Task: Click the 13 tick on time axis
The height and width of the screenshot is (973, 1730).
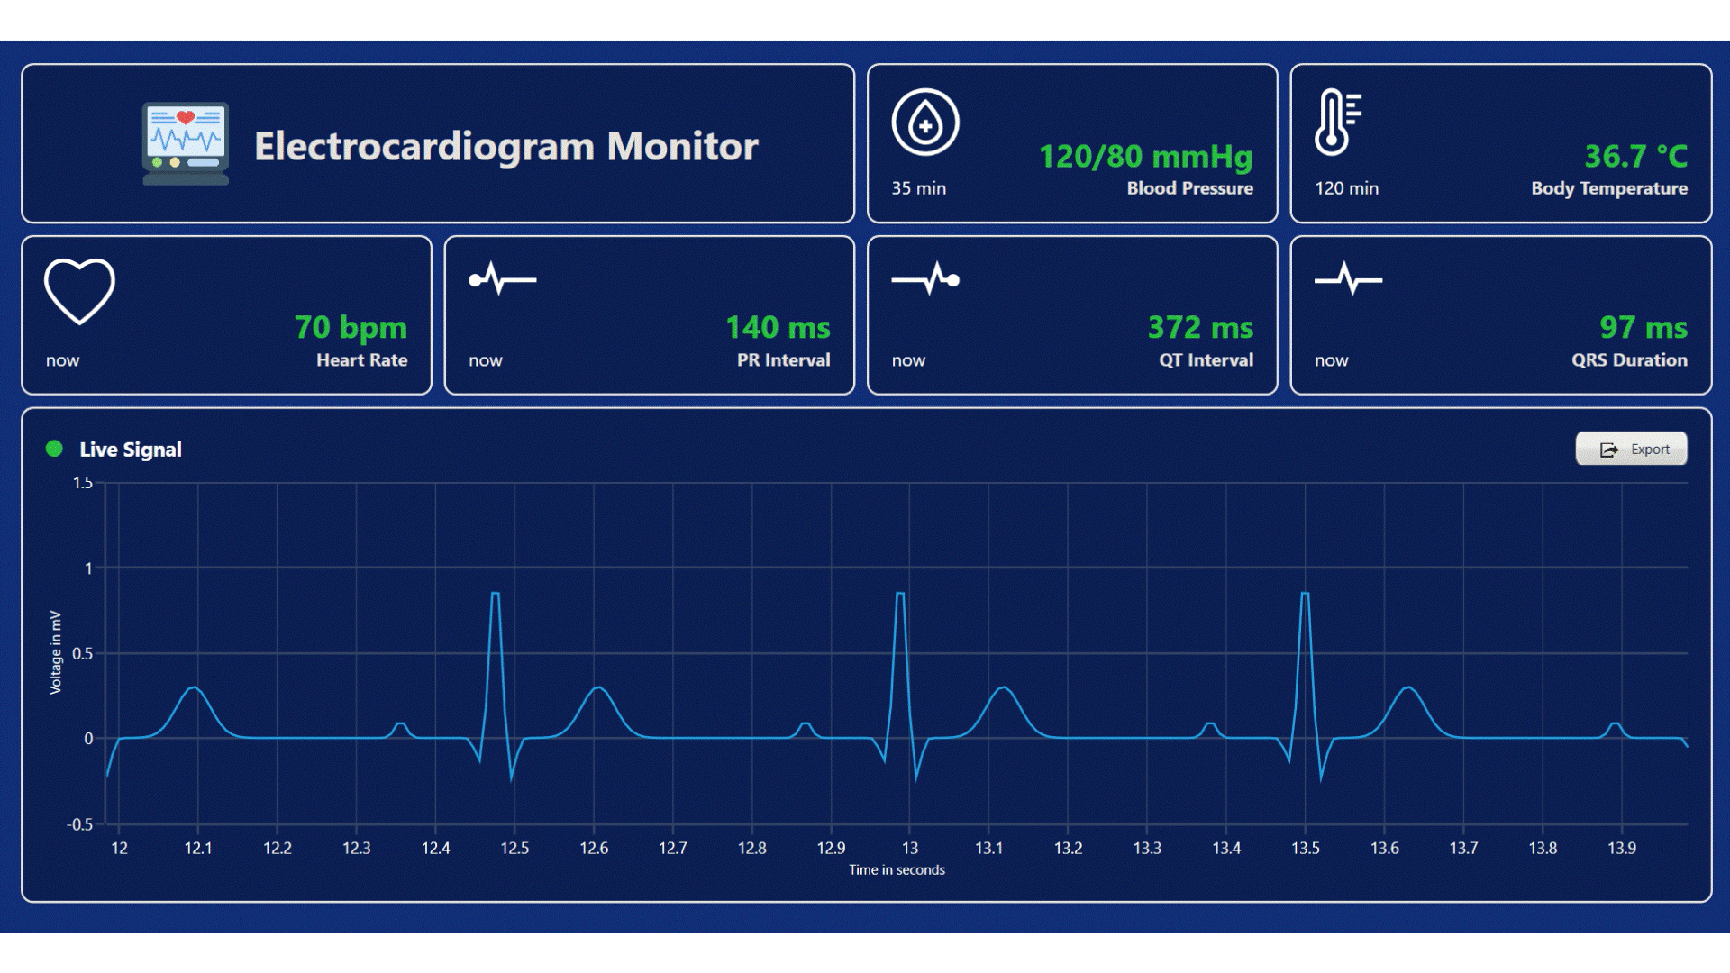Action: [x=910, y=848]
